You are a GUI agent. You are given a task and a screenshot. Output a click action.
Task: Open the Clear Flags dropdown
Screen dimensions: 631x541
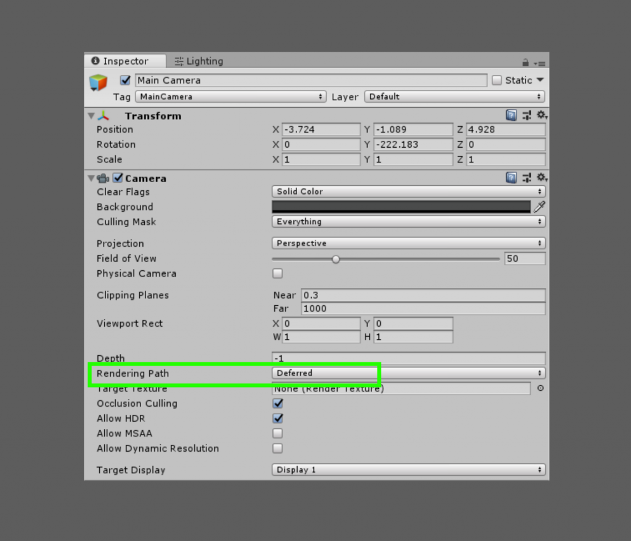(x=409, y=191)
